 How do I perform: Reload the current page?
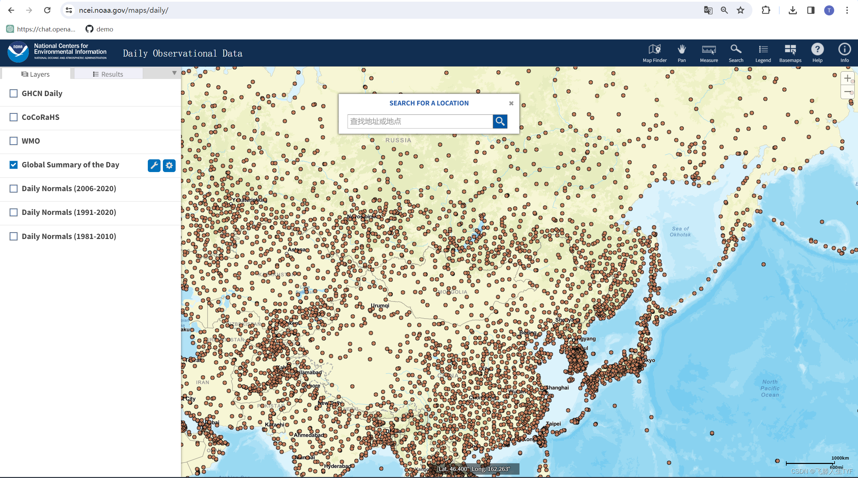pyautogui.click(x=47, y=10)
